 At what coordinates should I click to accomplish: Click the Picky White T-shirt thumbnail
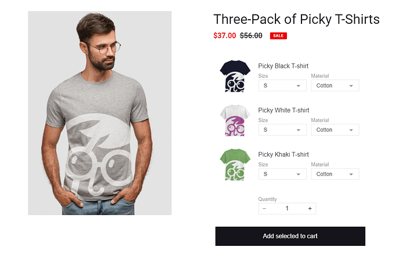tap(234, 120)
